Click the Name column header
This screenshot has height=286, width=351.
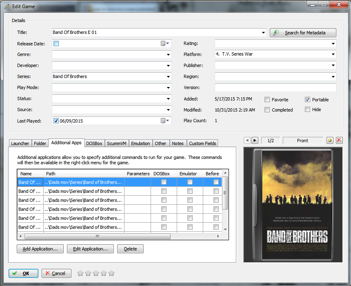30,174
